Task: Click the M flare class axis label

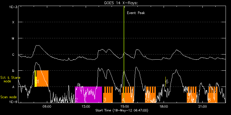Action: pyautogui.click(x=13, y=38)
